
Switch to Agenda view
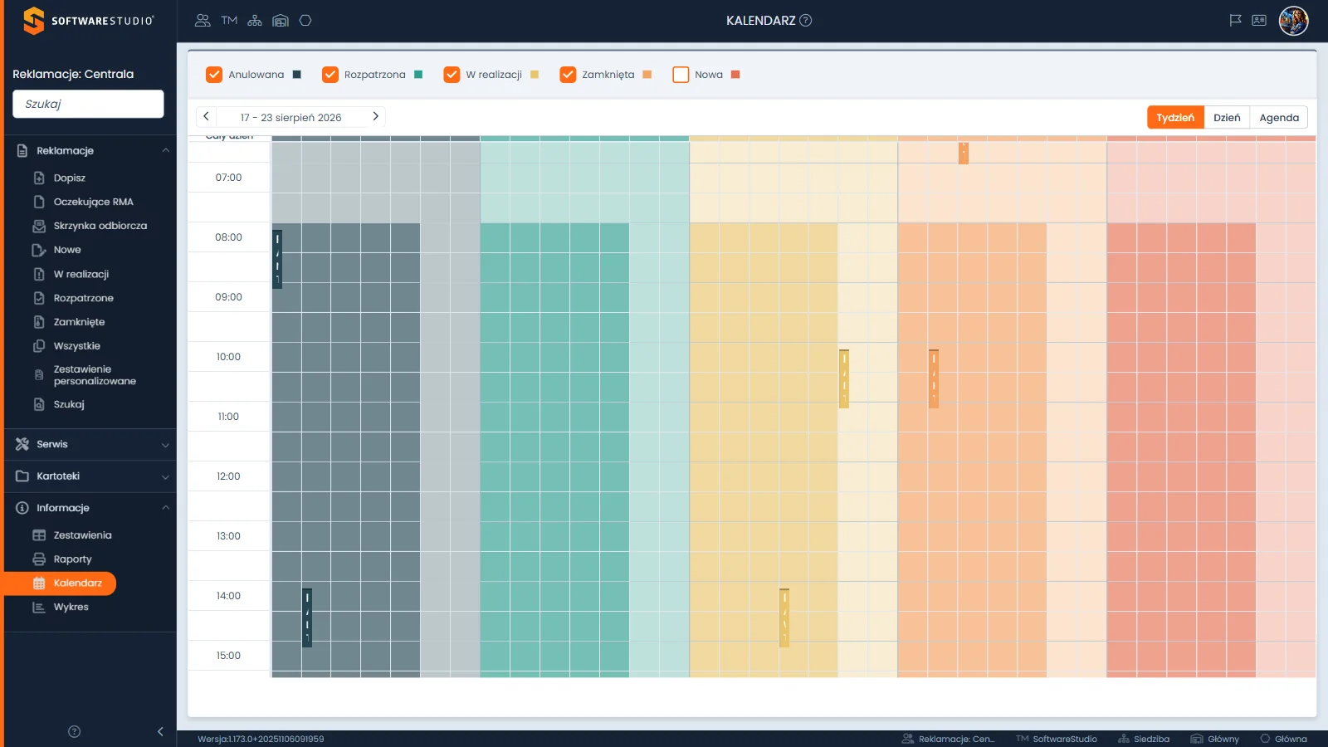tap(1279, 117)
